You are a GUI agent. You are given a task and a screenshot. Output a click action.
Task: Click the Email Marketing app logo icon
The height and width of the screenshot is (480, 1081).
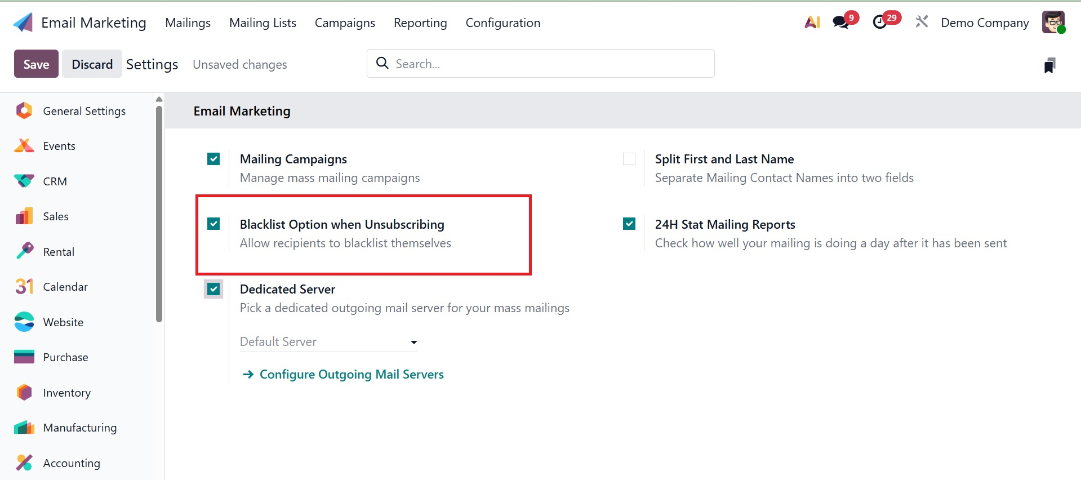click(x=23, y=23)
